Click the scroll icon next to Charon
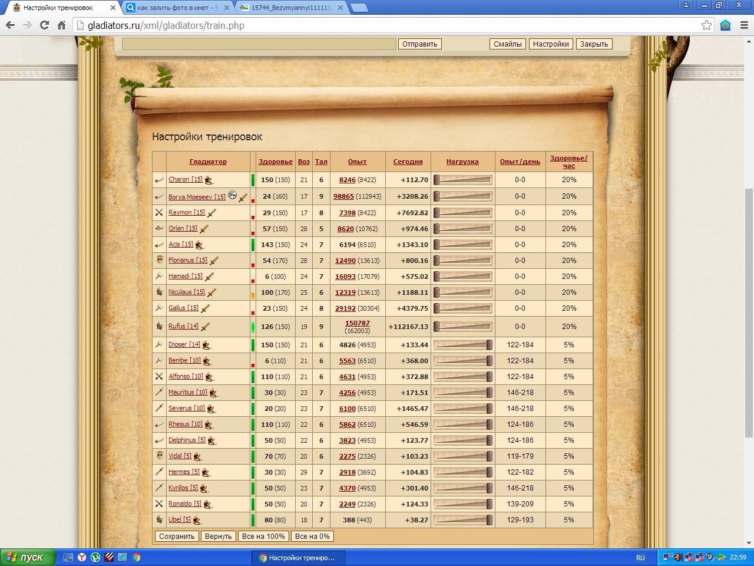Screen dimensions: 754x566 [209, 180]
